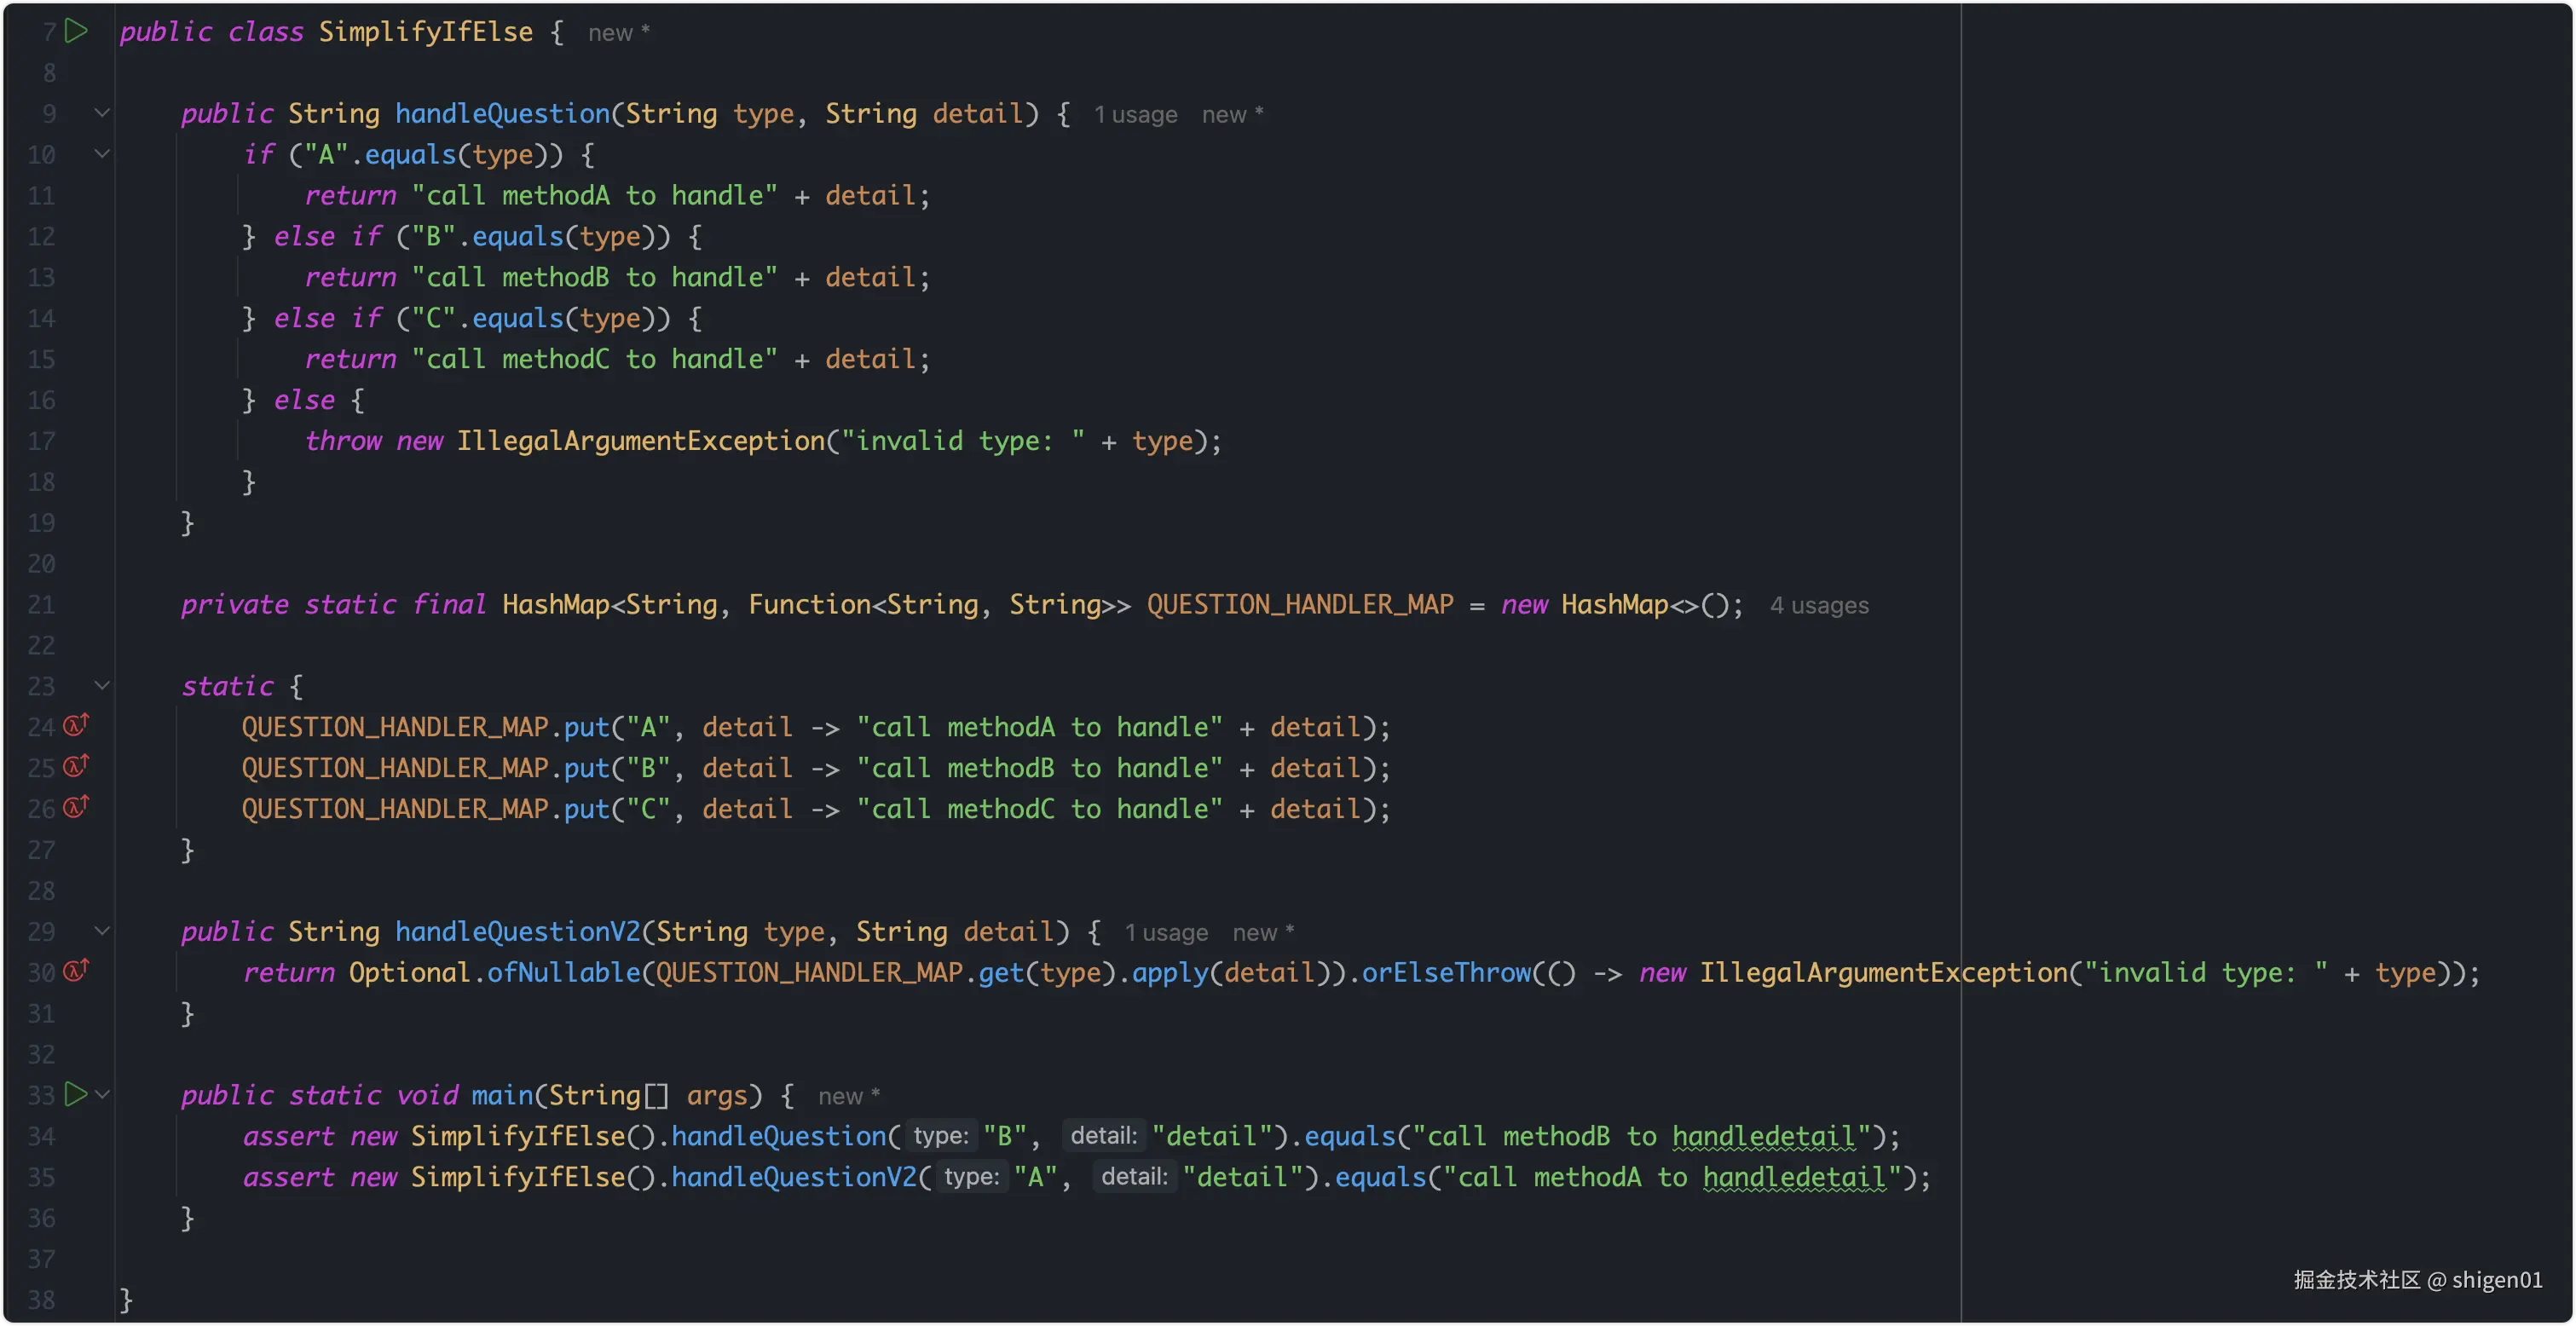Click the lambda gutter icon on line 24
Image resolution: width=2576 pixels, height=1326 pixels.
[77, 724]
